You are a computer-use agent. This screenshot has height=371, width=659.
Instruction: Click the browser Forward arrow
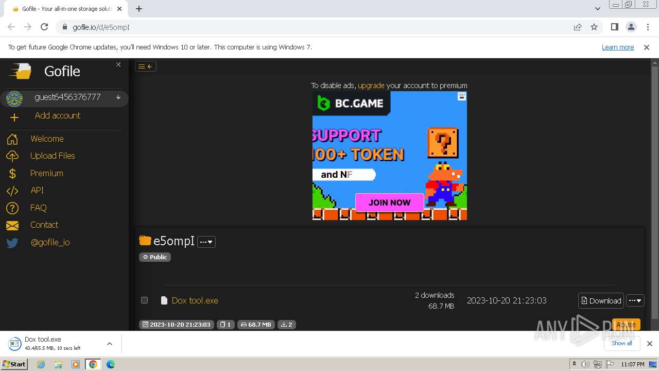(x=28, y=27)
